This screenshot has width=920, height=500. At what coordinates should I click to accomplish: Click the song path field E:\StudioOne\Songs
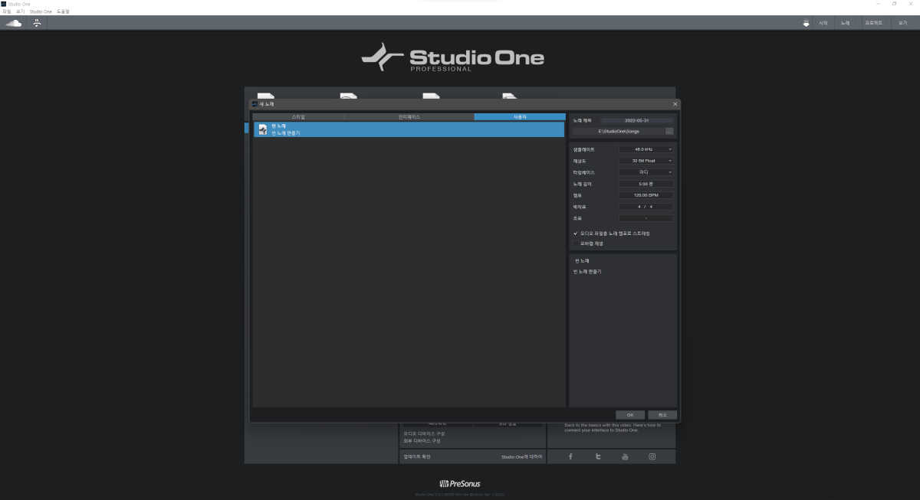[619, 131]
